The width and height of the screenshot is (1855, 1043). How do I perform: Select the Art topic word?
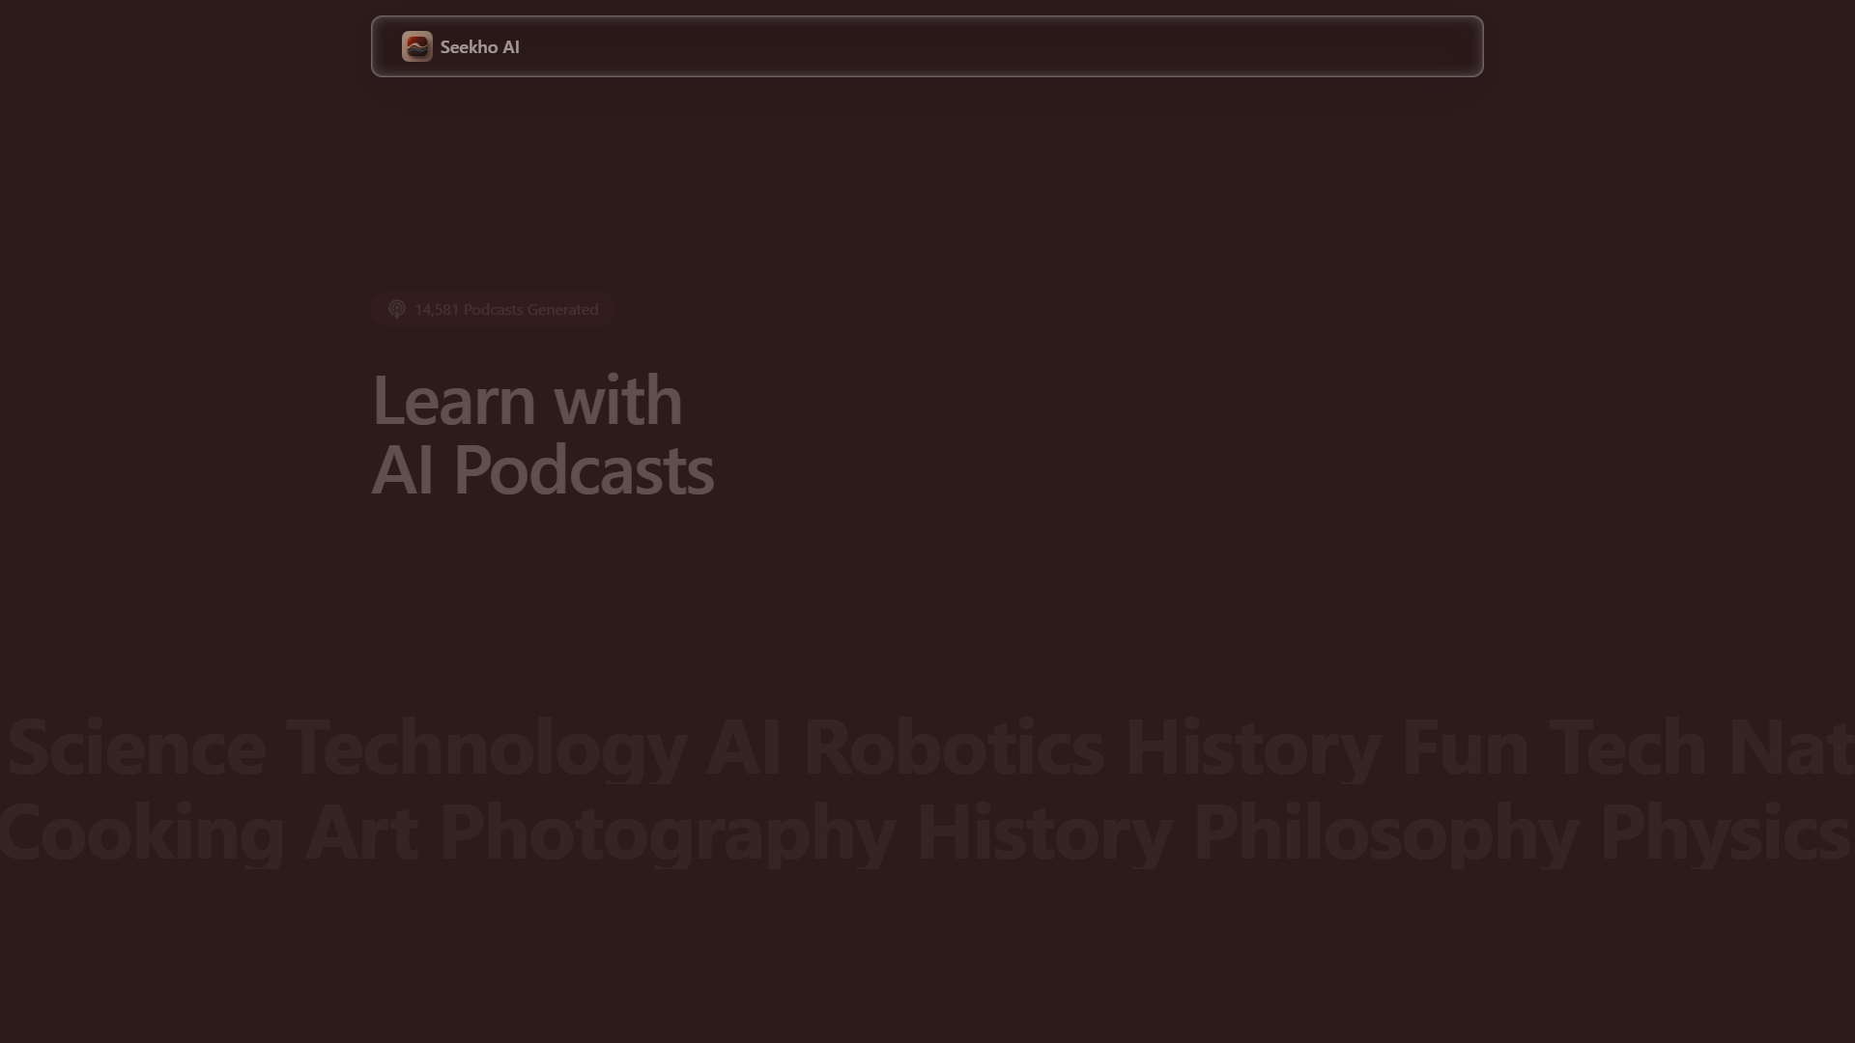[361, 832]
